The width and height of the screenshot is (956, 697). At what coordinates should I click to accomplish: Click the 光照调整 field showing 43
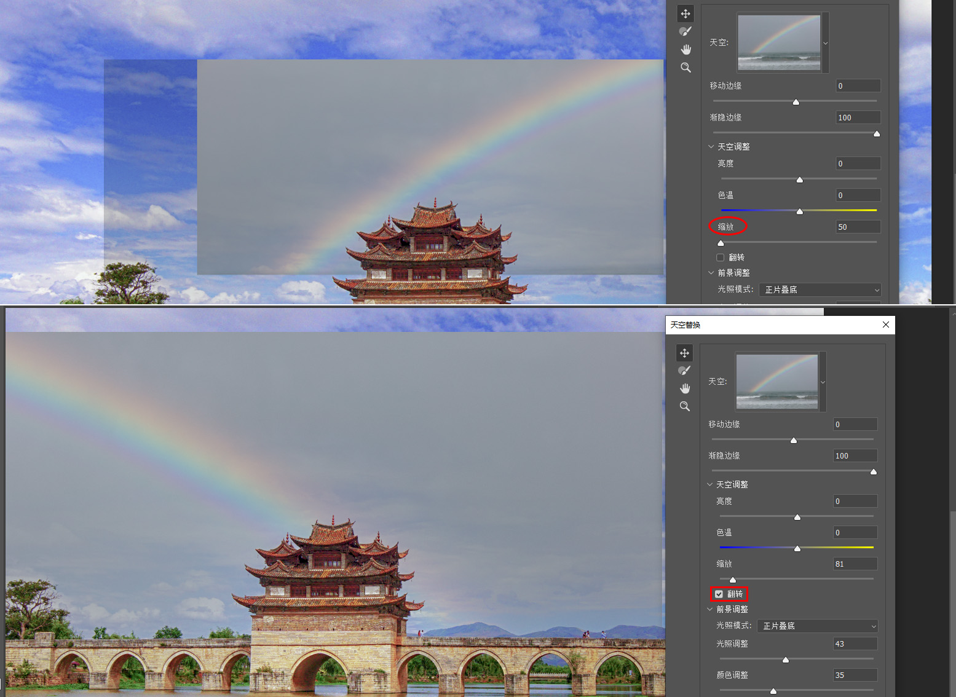click(854, 644)
